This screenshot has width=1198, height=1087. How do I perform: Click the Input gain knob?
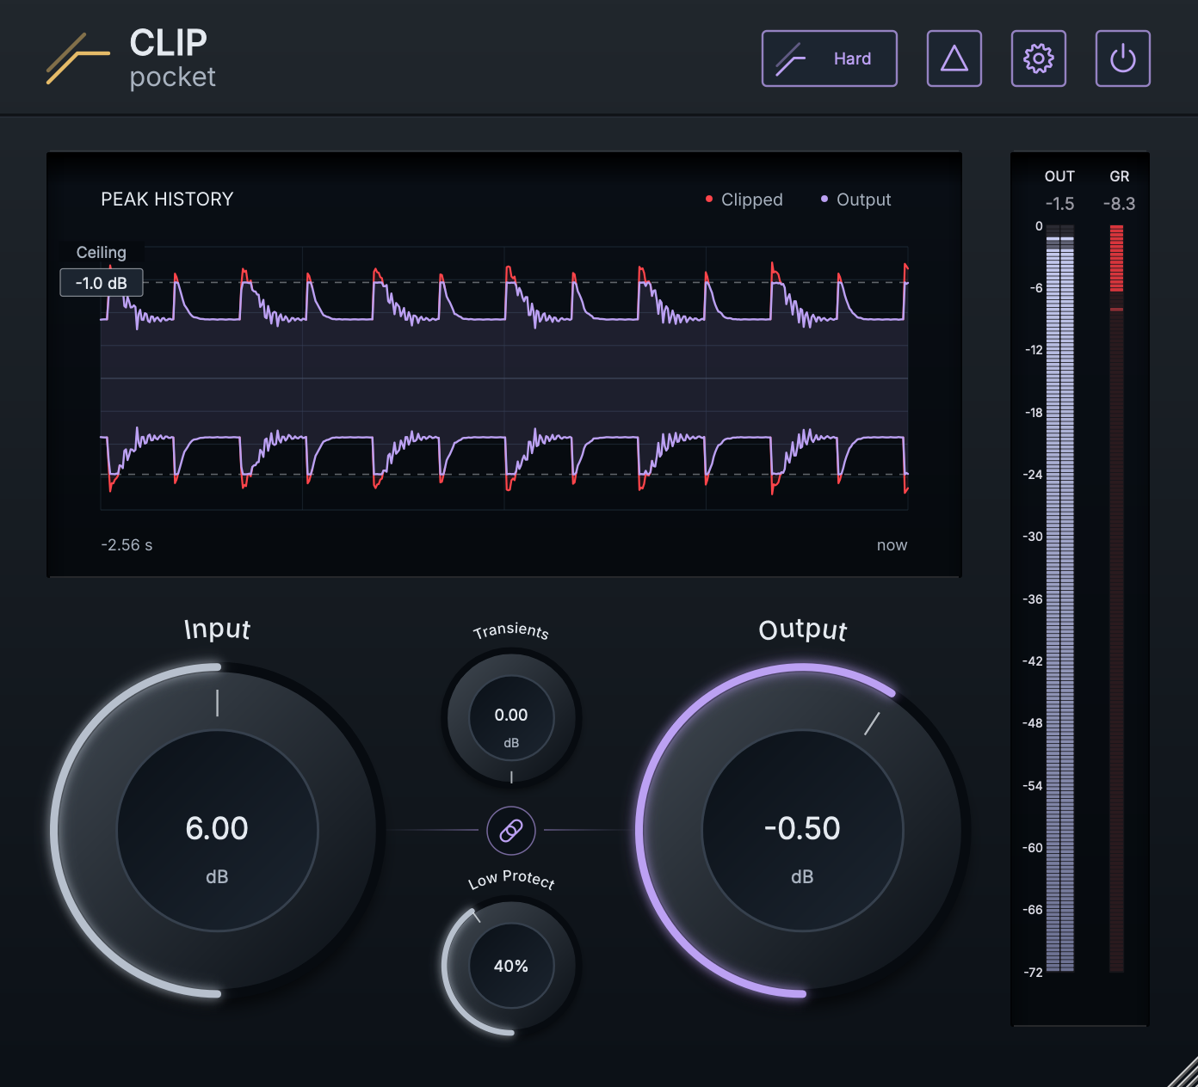[217, 831]
